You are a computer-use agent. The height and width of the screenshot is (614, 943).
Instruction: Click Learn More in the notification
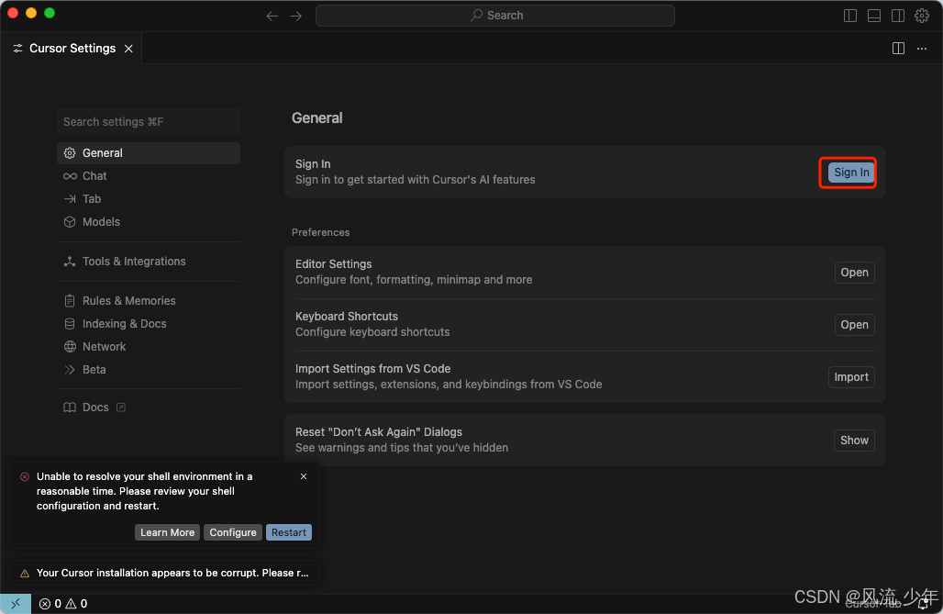pyautogui.click(x=167, y=532)
